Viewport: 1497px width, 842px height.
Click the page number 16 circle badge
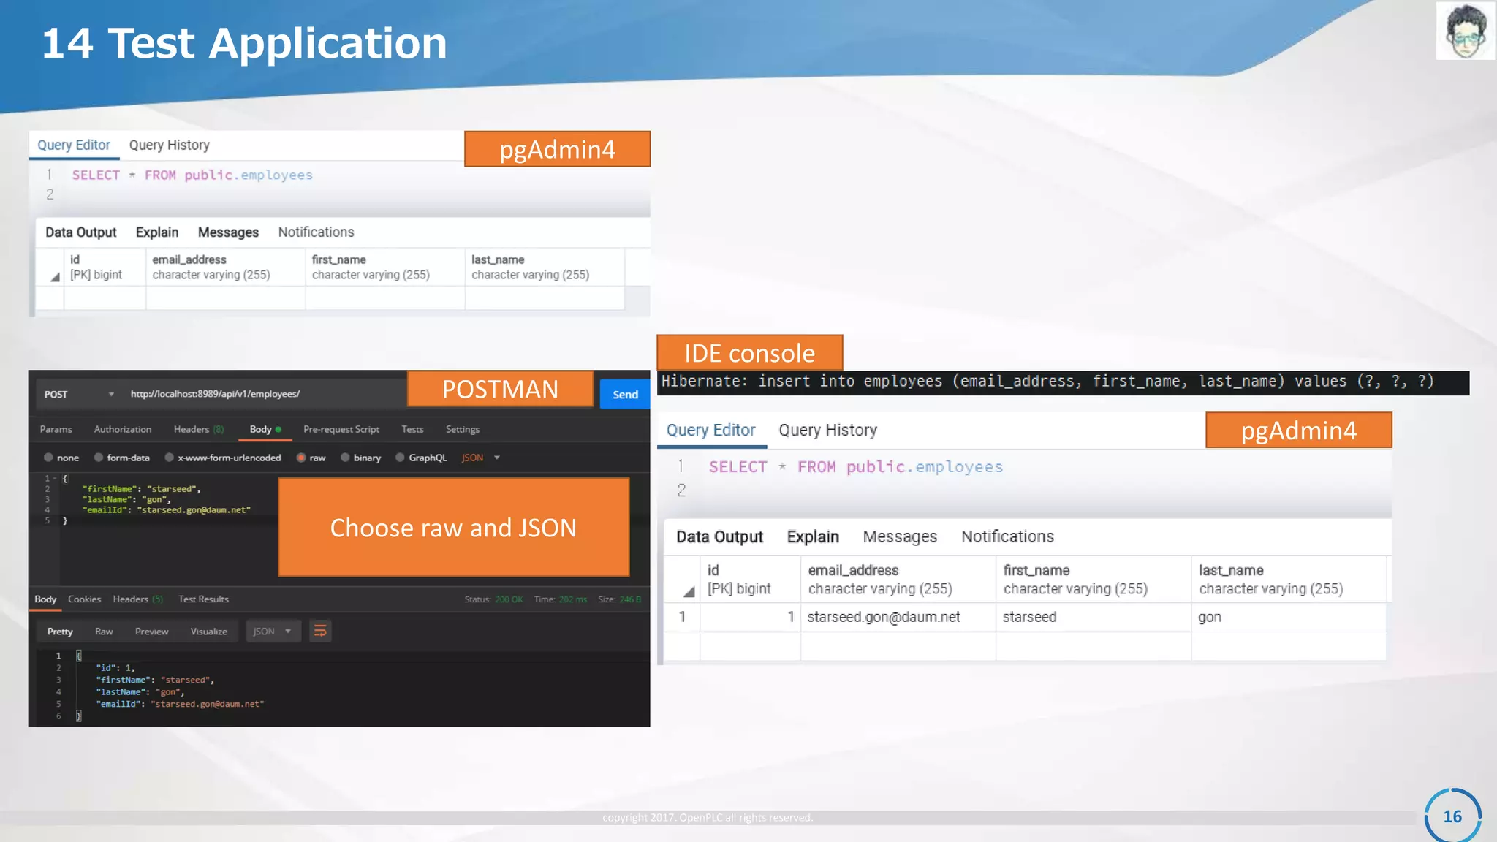[1452, 816]
